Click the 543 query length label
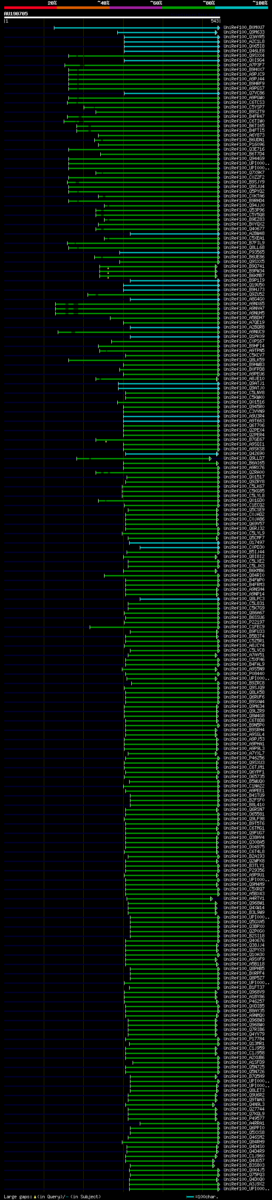 [215, 21]
